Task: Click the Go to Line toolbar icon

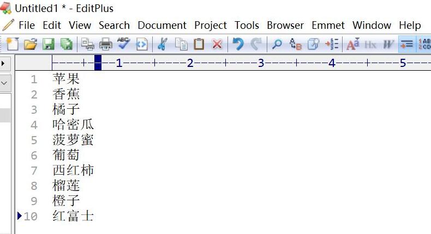Action: 332,44
